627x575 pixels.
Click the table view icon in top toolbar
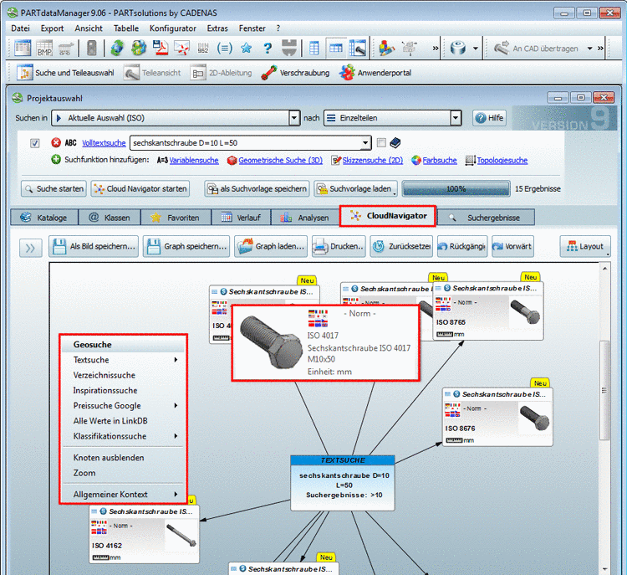click(23, 48)
